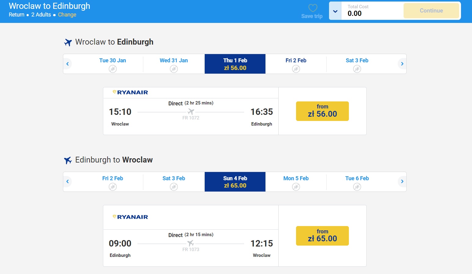472x274 pixels.
Task: Click the Continue button
Action: tap(431, 11)
